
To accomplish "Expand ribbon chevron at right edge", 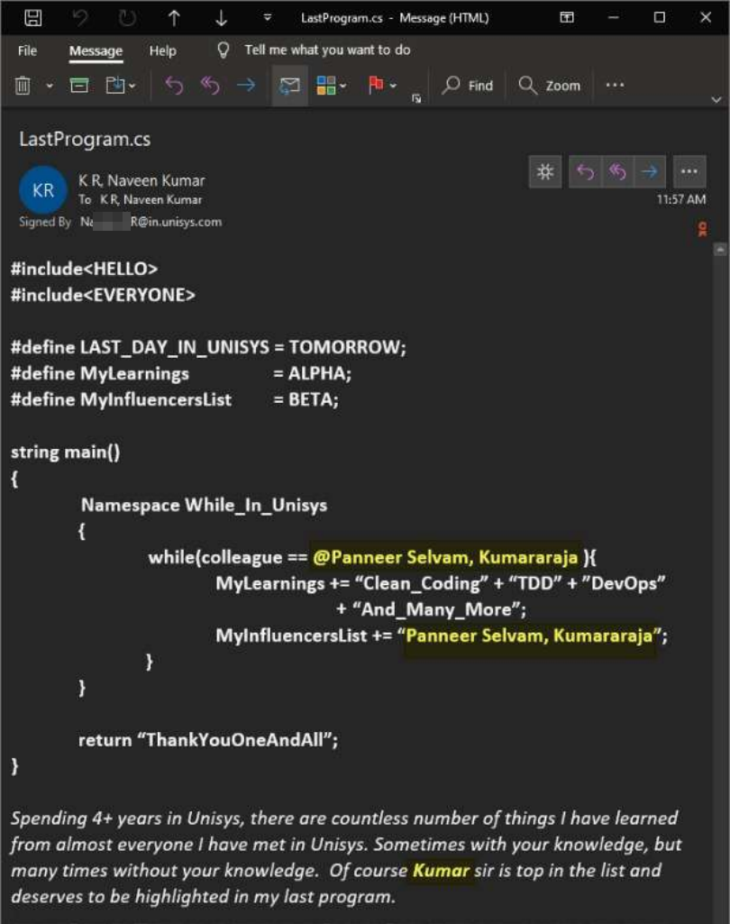I will pyautogui.click(x=716, y=99).
